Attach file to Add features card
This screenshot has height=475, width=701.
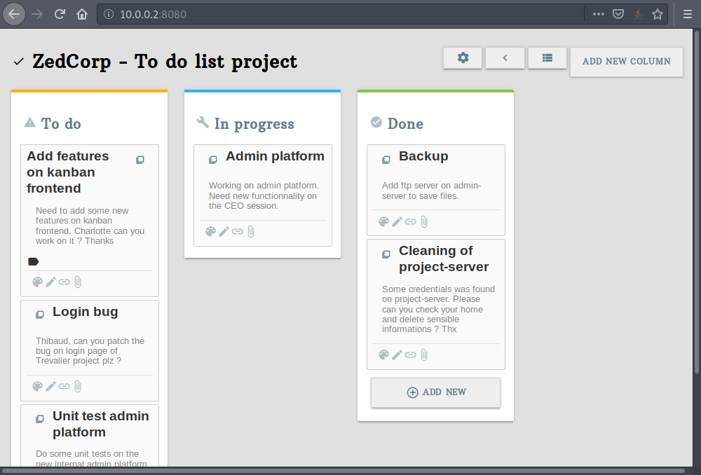coord(78,282)
